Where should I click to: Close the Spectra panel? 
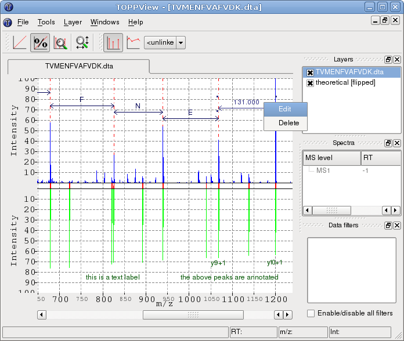coord(397,143)
